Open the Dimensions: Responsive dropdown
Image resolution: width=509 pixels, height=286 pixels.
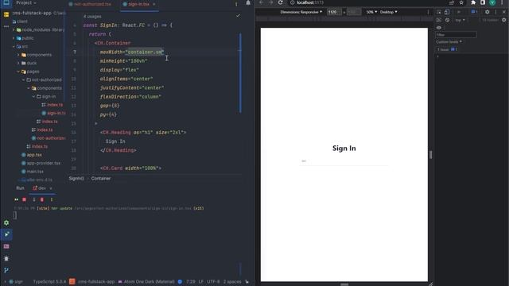click(301, 12)
